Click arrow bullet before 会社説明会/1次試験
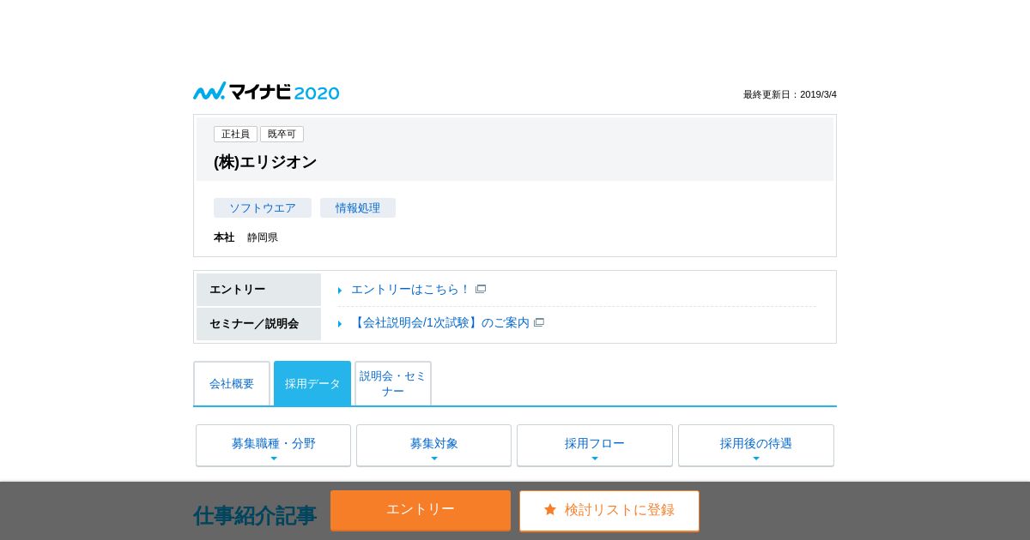The height and width of the screenshot is (540, 1030). tap(340, 324)
